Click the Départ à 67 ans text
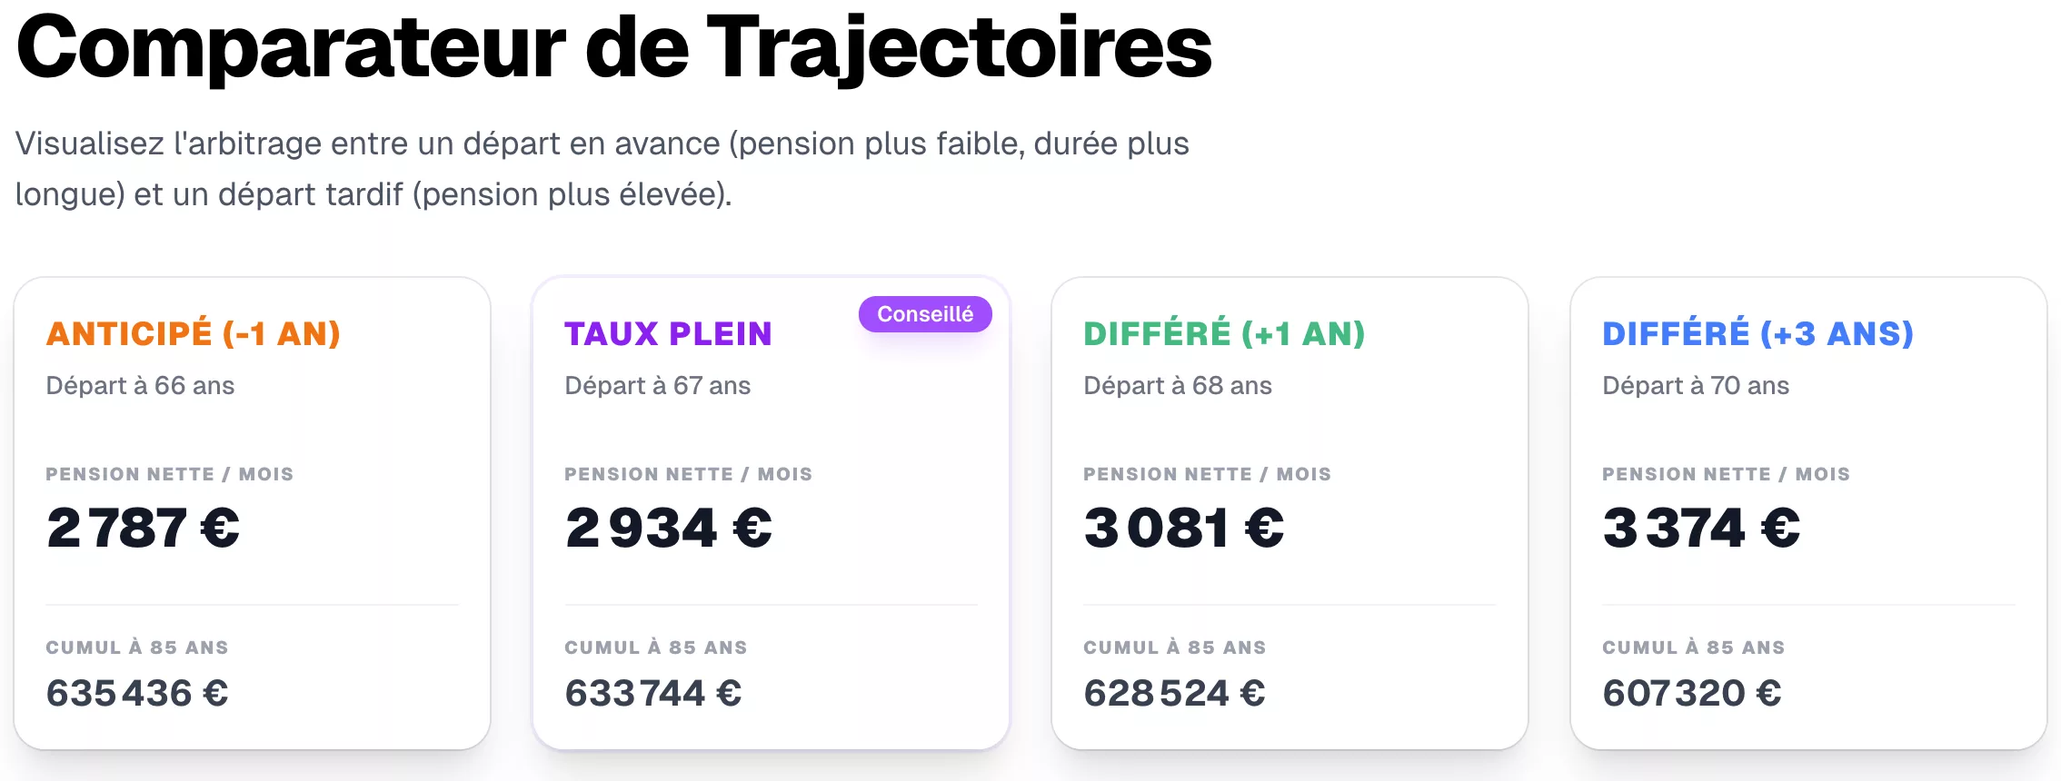This screenshot has height=781, width=2061. coord(657,386)
